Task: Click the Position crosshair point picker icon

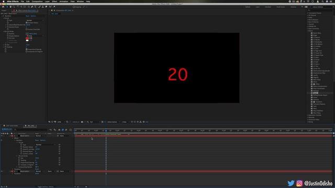Action: click(x=27, y=33)
